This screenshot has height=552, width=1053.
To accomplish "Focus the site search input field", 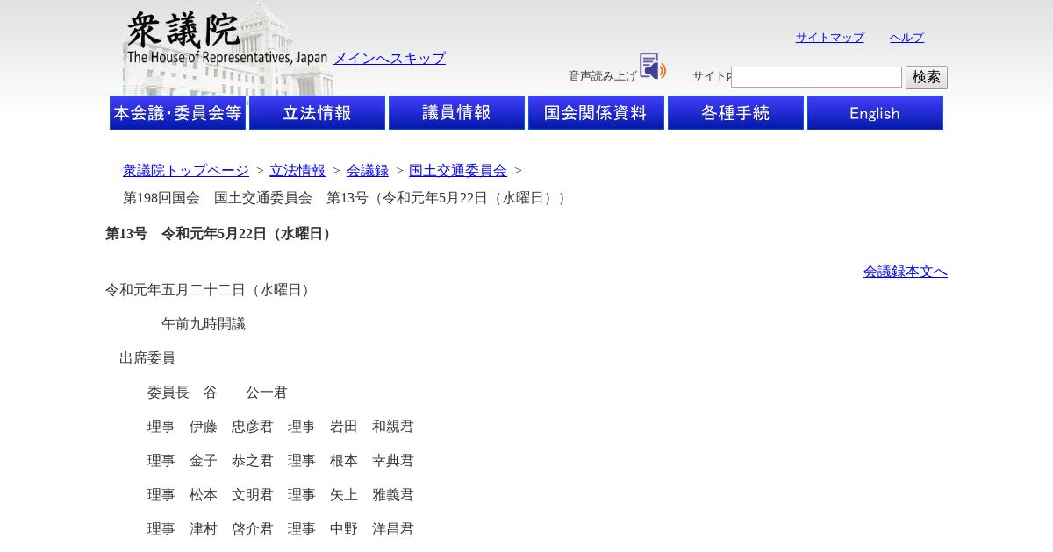I will (816, 77).
